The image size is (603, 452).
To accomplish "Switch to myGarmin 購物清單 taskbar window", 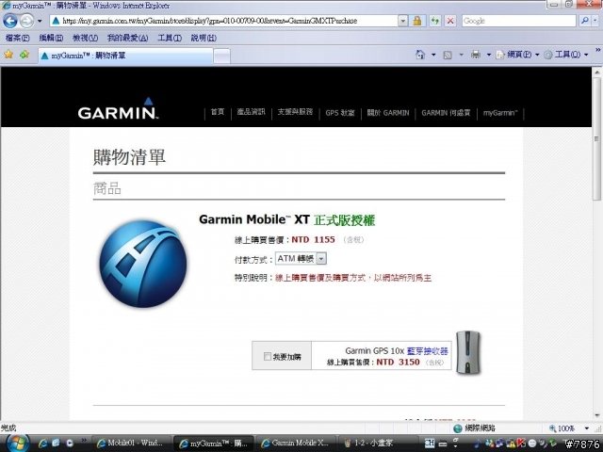I will (x=214, y=444).
